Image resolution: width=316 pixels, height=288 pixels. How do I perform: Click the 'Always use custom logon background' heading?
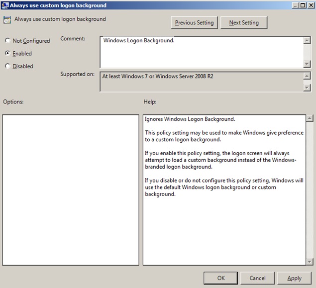pyautogui.click(x=60, y=19)
